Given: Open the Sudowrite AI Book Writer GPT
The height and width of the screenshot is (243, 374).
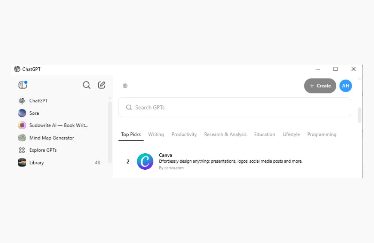Looking at the screenshot, I should tap(59, 126).
